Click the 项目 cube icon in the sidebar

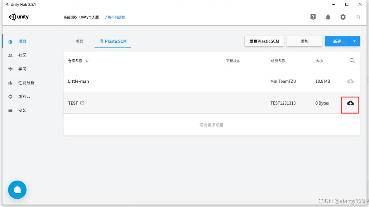coord(10,42)
